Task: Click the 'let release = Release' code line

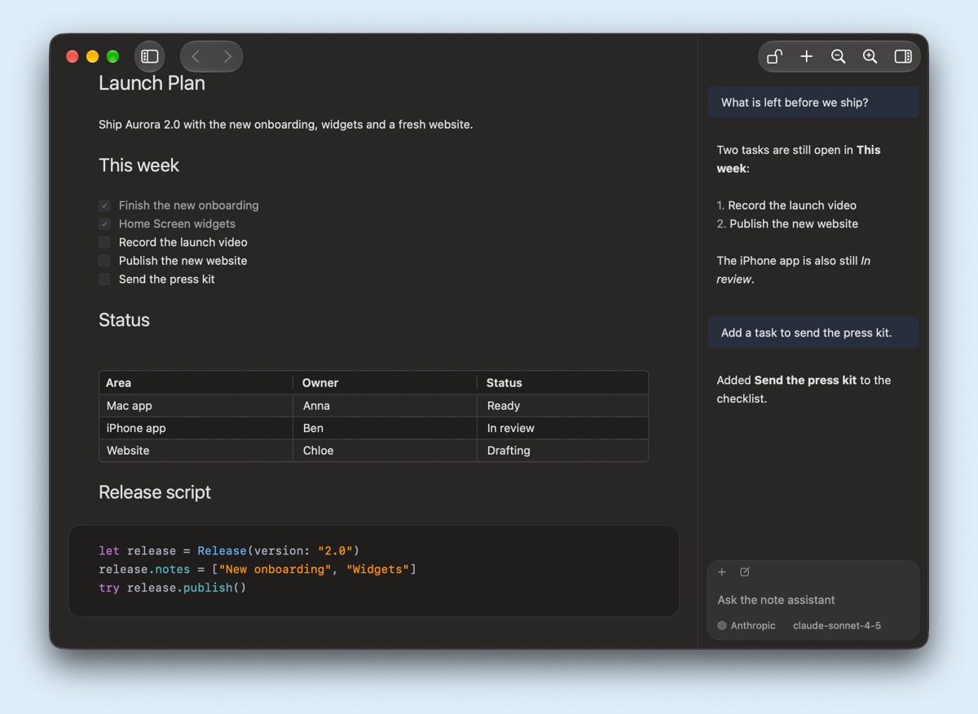Action: (x=229, y=551)
